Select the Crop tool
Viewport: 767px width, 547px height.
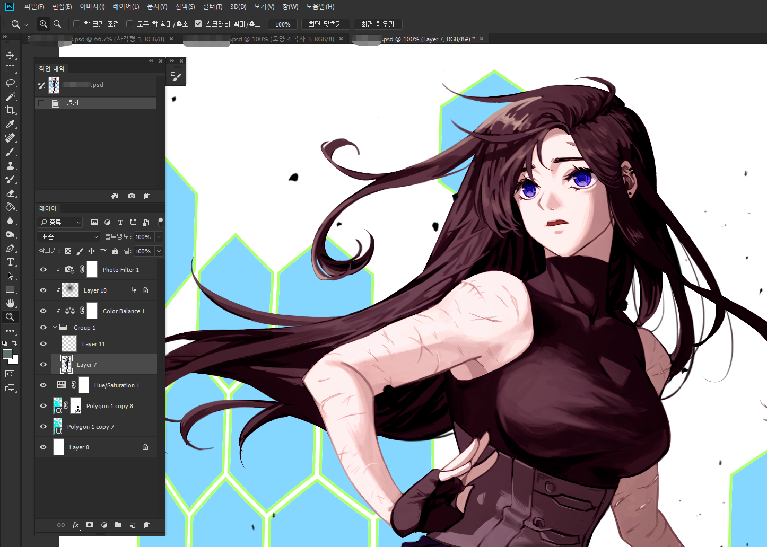(10, 110)
